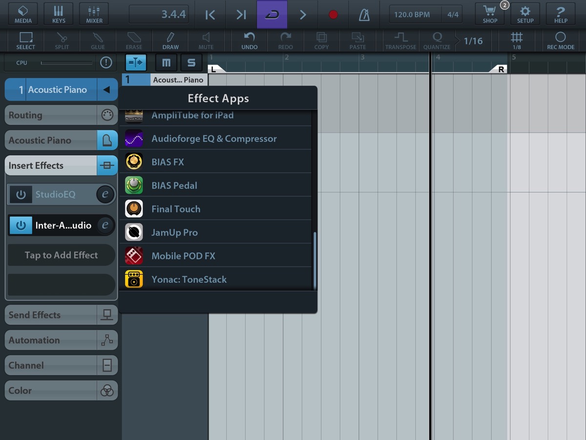
Task: Expand the Send Effects section
Action: (x=62, y=315)
